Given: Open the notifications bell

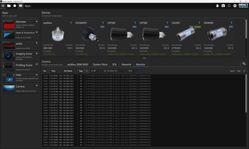Looking at the screenshot, I should click(x=217, y=6).
